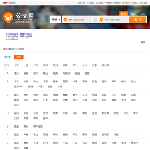Select 丹东 under letter D
Image resolution: width=150 pixels, height=150 pixels.
(75, 113)
